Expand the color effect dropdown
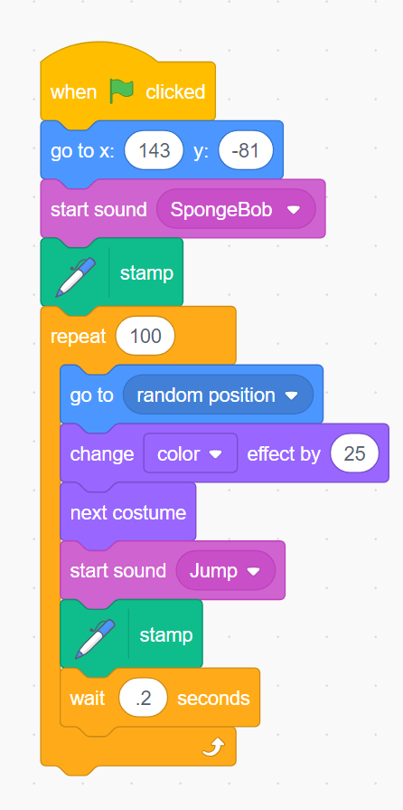 191,454
